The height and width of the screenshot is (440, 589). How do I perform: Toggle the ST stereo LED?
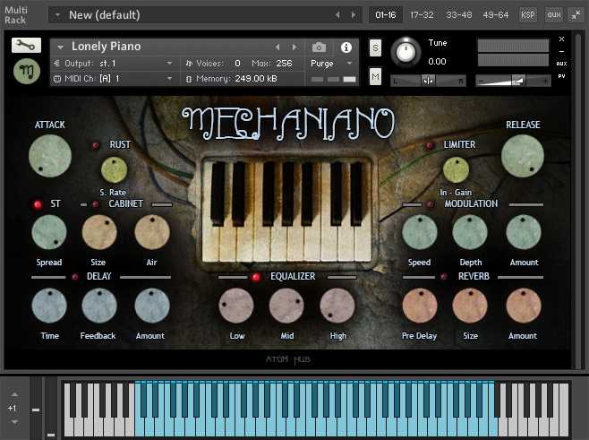tap(38, 204)
